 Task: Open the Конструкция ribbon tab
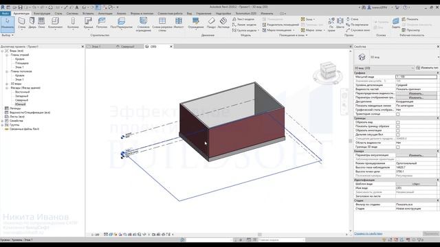tap(42, 14)
